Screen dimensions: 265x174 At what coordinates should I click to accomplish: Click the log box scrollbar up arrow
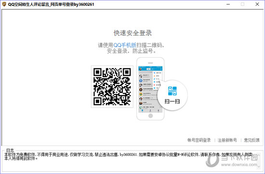point(259,154)
